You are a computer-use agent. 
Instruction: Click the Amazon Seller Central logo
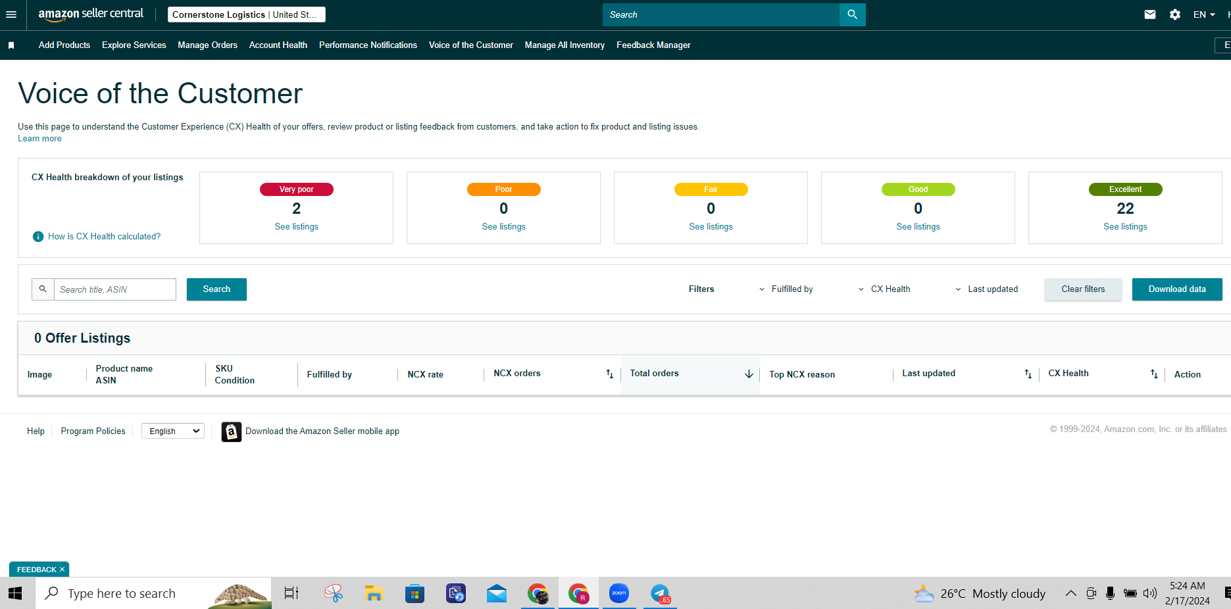pos(91,14)
